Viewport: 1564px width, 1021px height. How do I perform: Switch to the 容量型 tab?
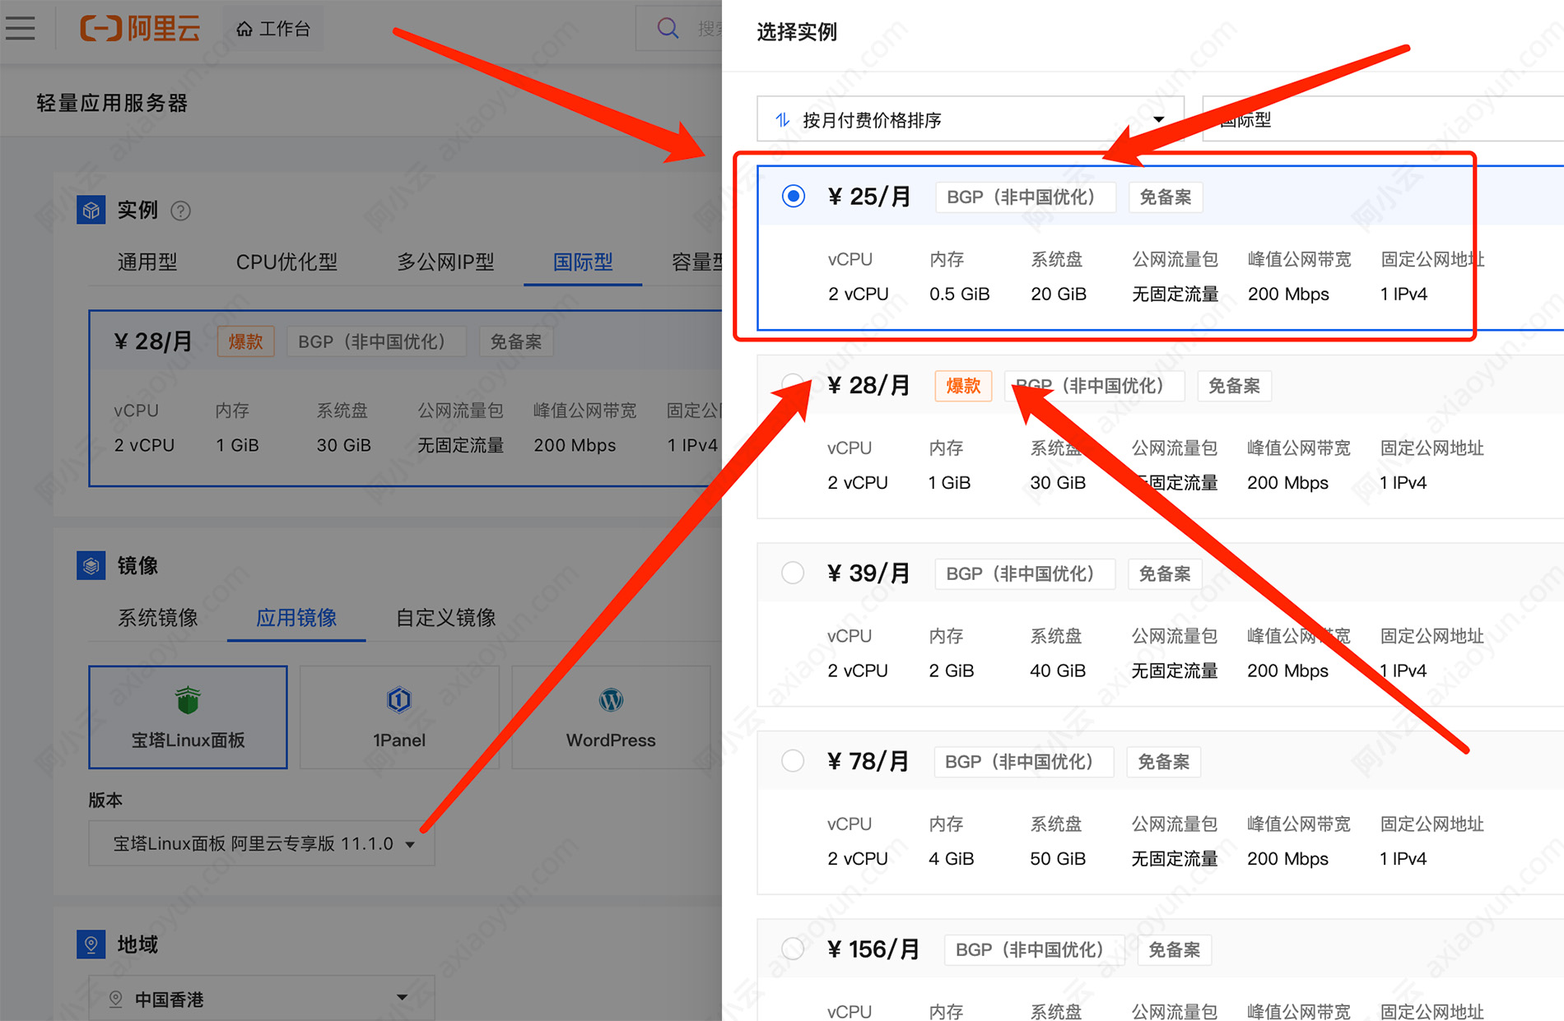click(x=696, y=262)
